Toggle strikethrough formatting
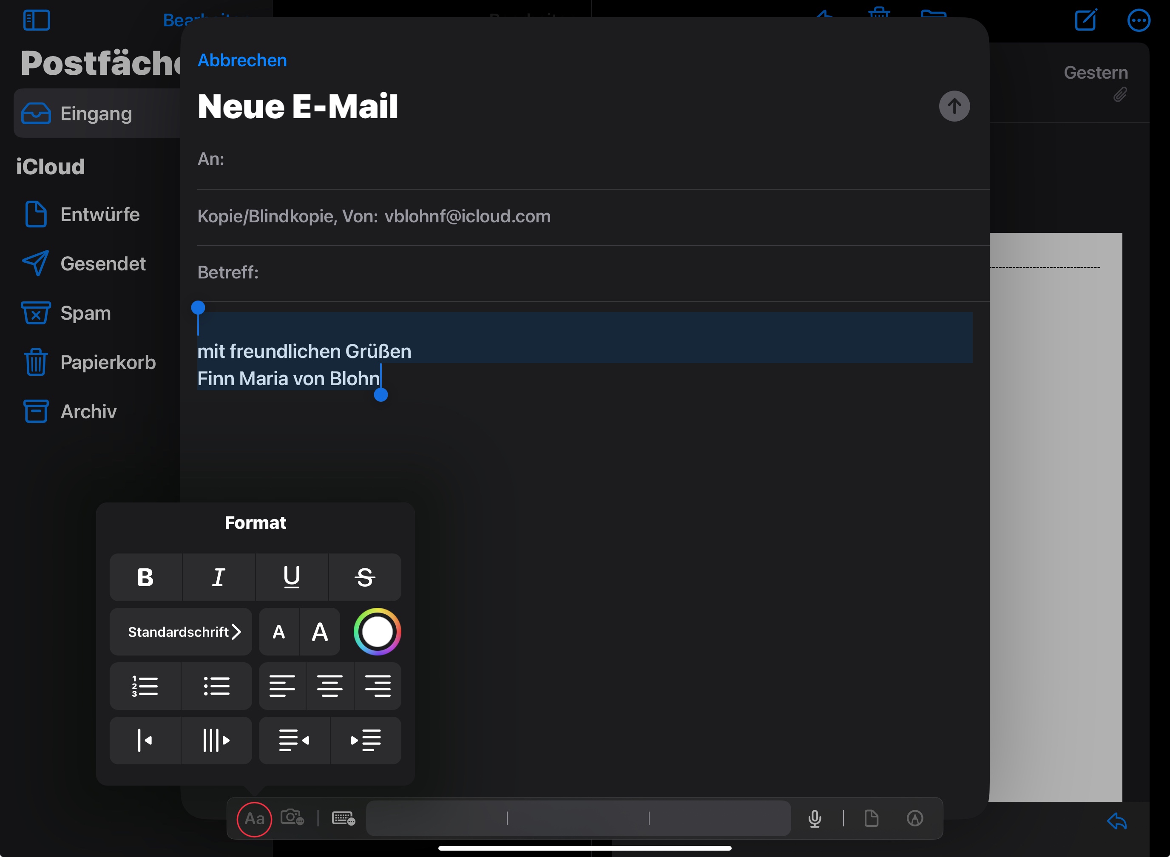 pyautogui.click(x=365, y=577)
